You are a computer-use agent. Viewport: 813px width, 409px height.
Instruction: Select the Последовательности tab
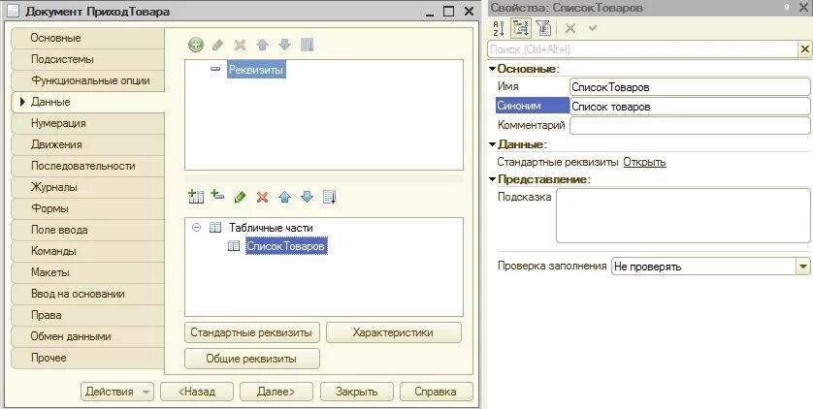pos(87,166)
